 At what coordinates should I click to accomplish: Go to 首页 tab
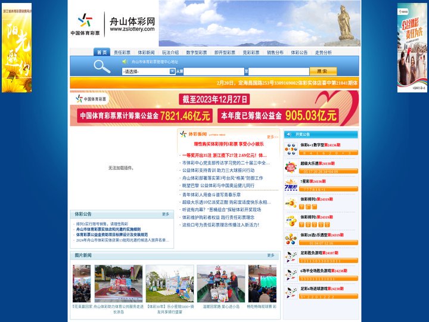tap(102, 52)
